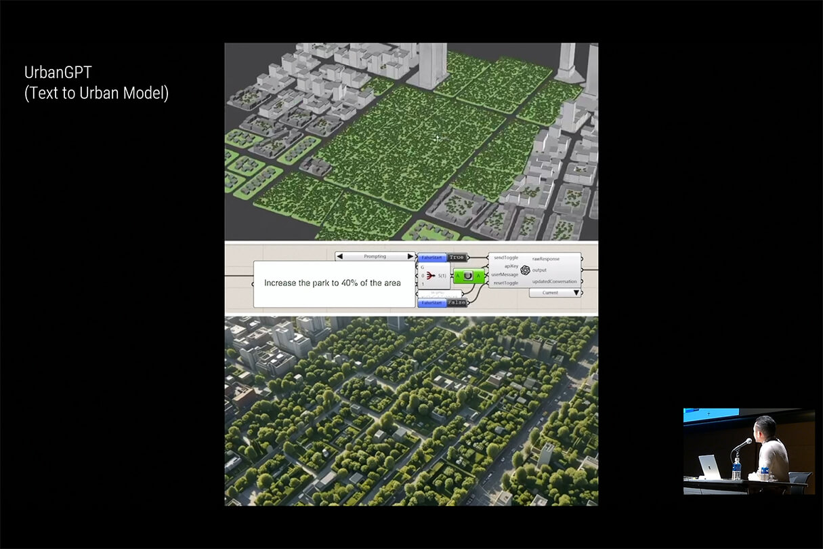Click the round button on the green component
The width and height of the screenshot is (823, 549).
click(468, 277)
